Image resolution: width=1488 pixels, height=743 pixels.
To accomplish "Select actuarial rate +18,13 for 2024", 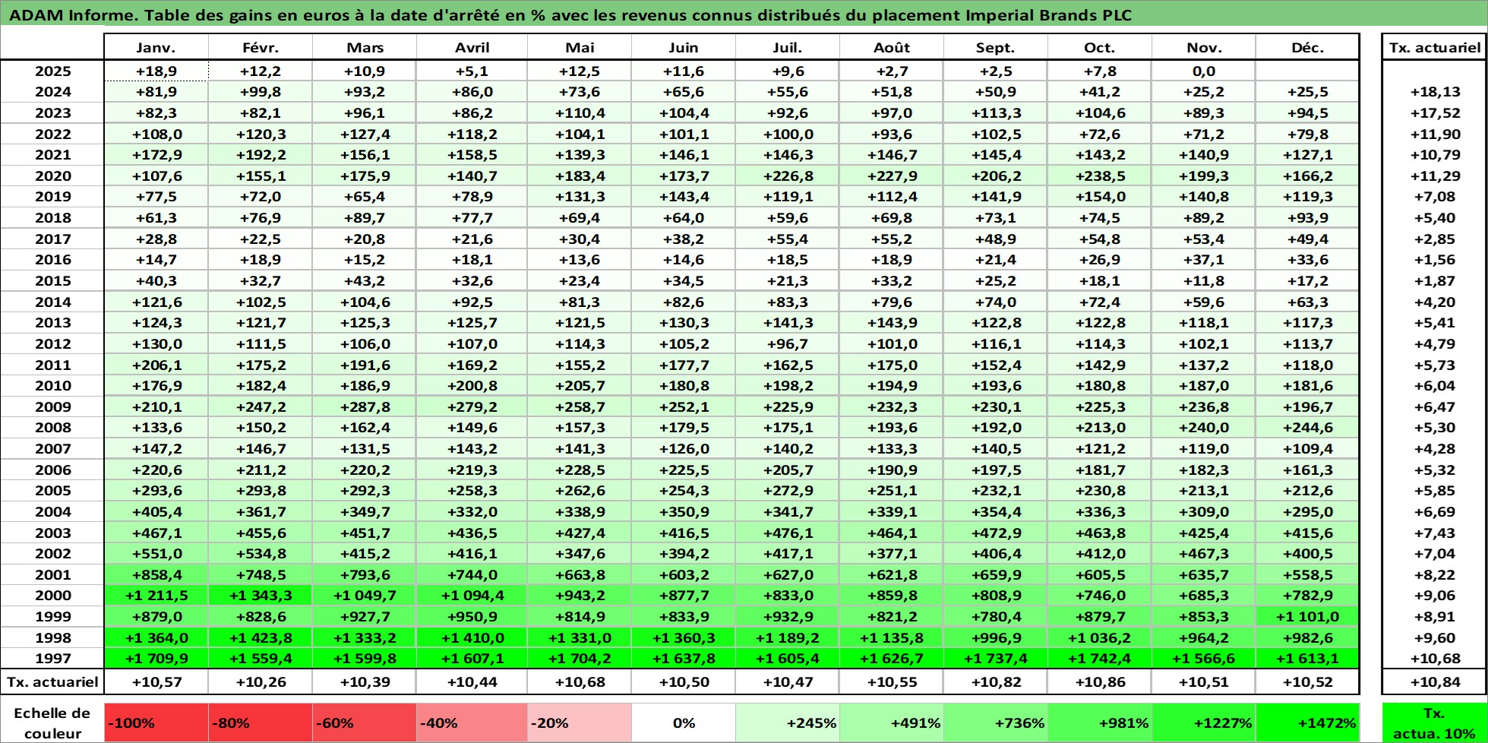I will 1435,92.
